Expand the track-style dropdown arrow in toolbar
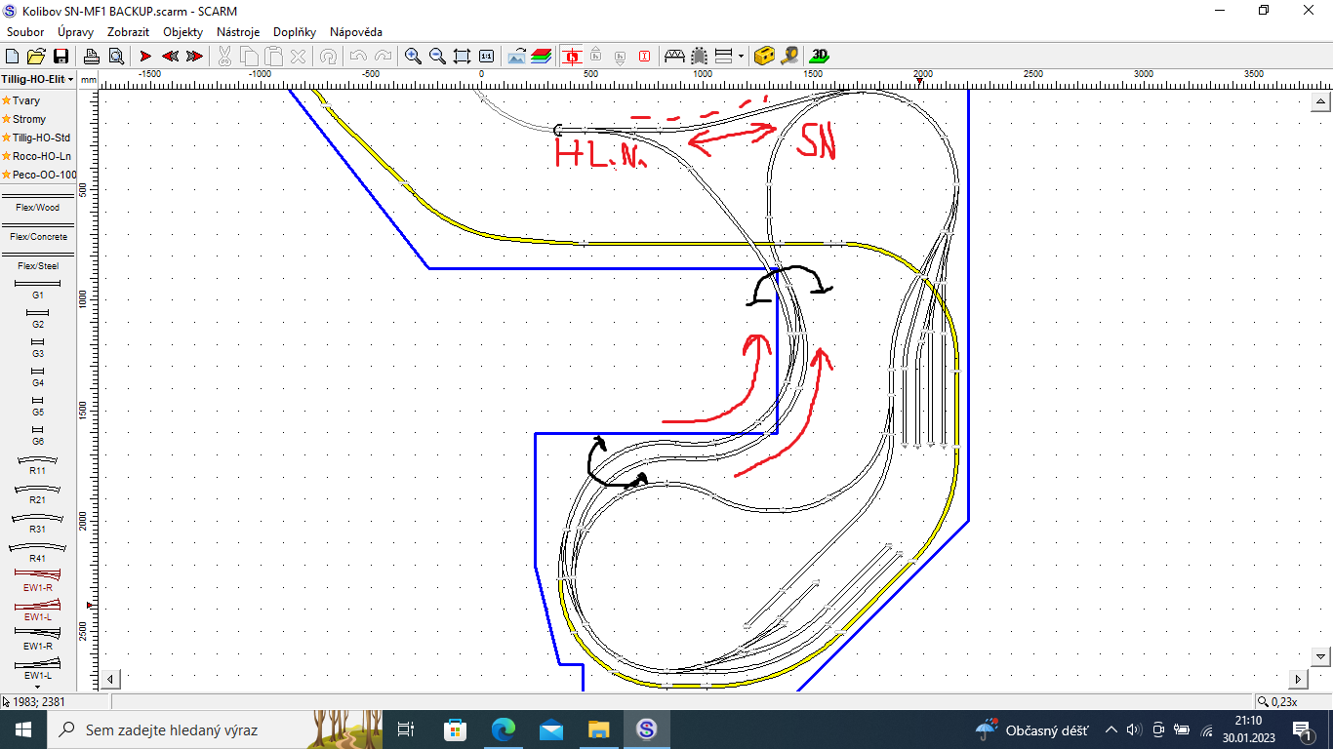The height and width of the screenshot is (749, 1333). (x=741, y=56)
